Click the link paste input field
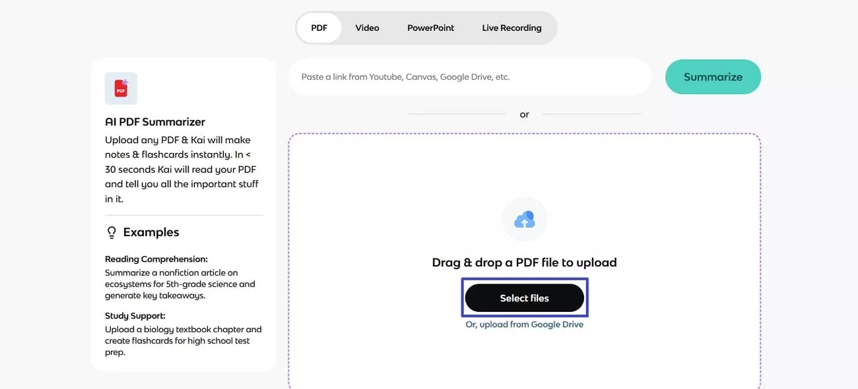 tap(469, 76)
